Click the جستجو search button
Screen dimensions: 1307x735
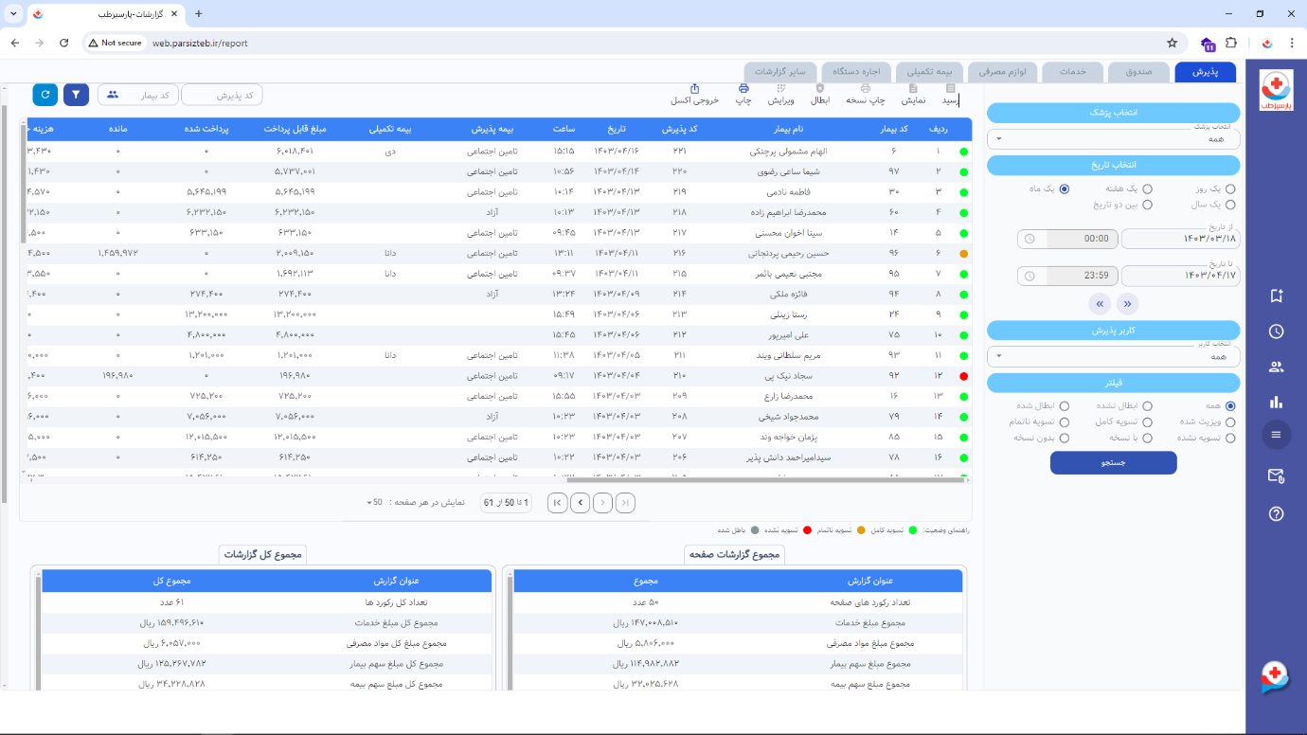1114,463
